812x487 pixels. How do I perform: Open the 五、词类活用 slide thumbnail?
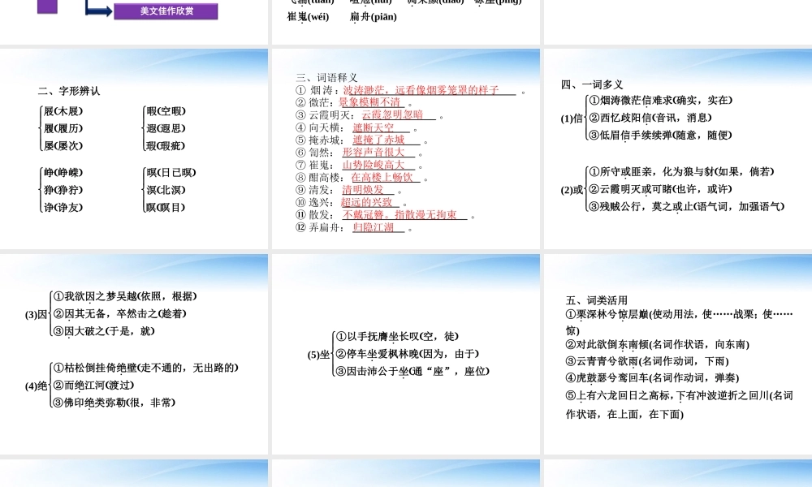678,354
